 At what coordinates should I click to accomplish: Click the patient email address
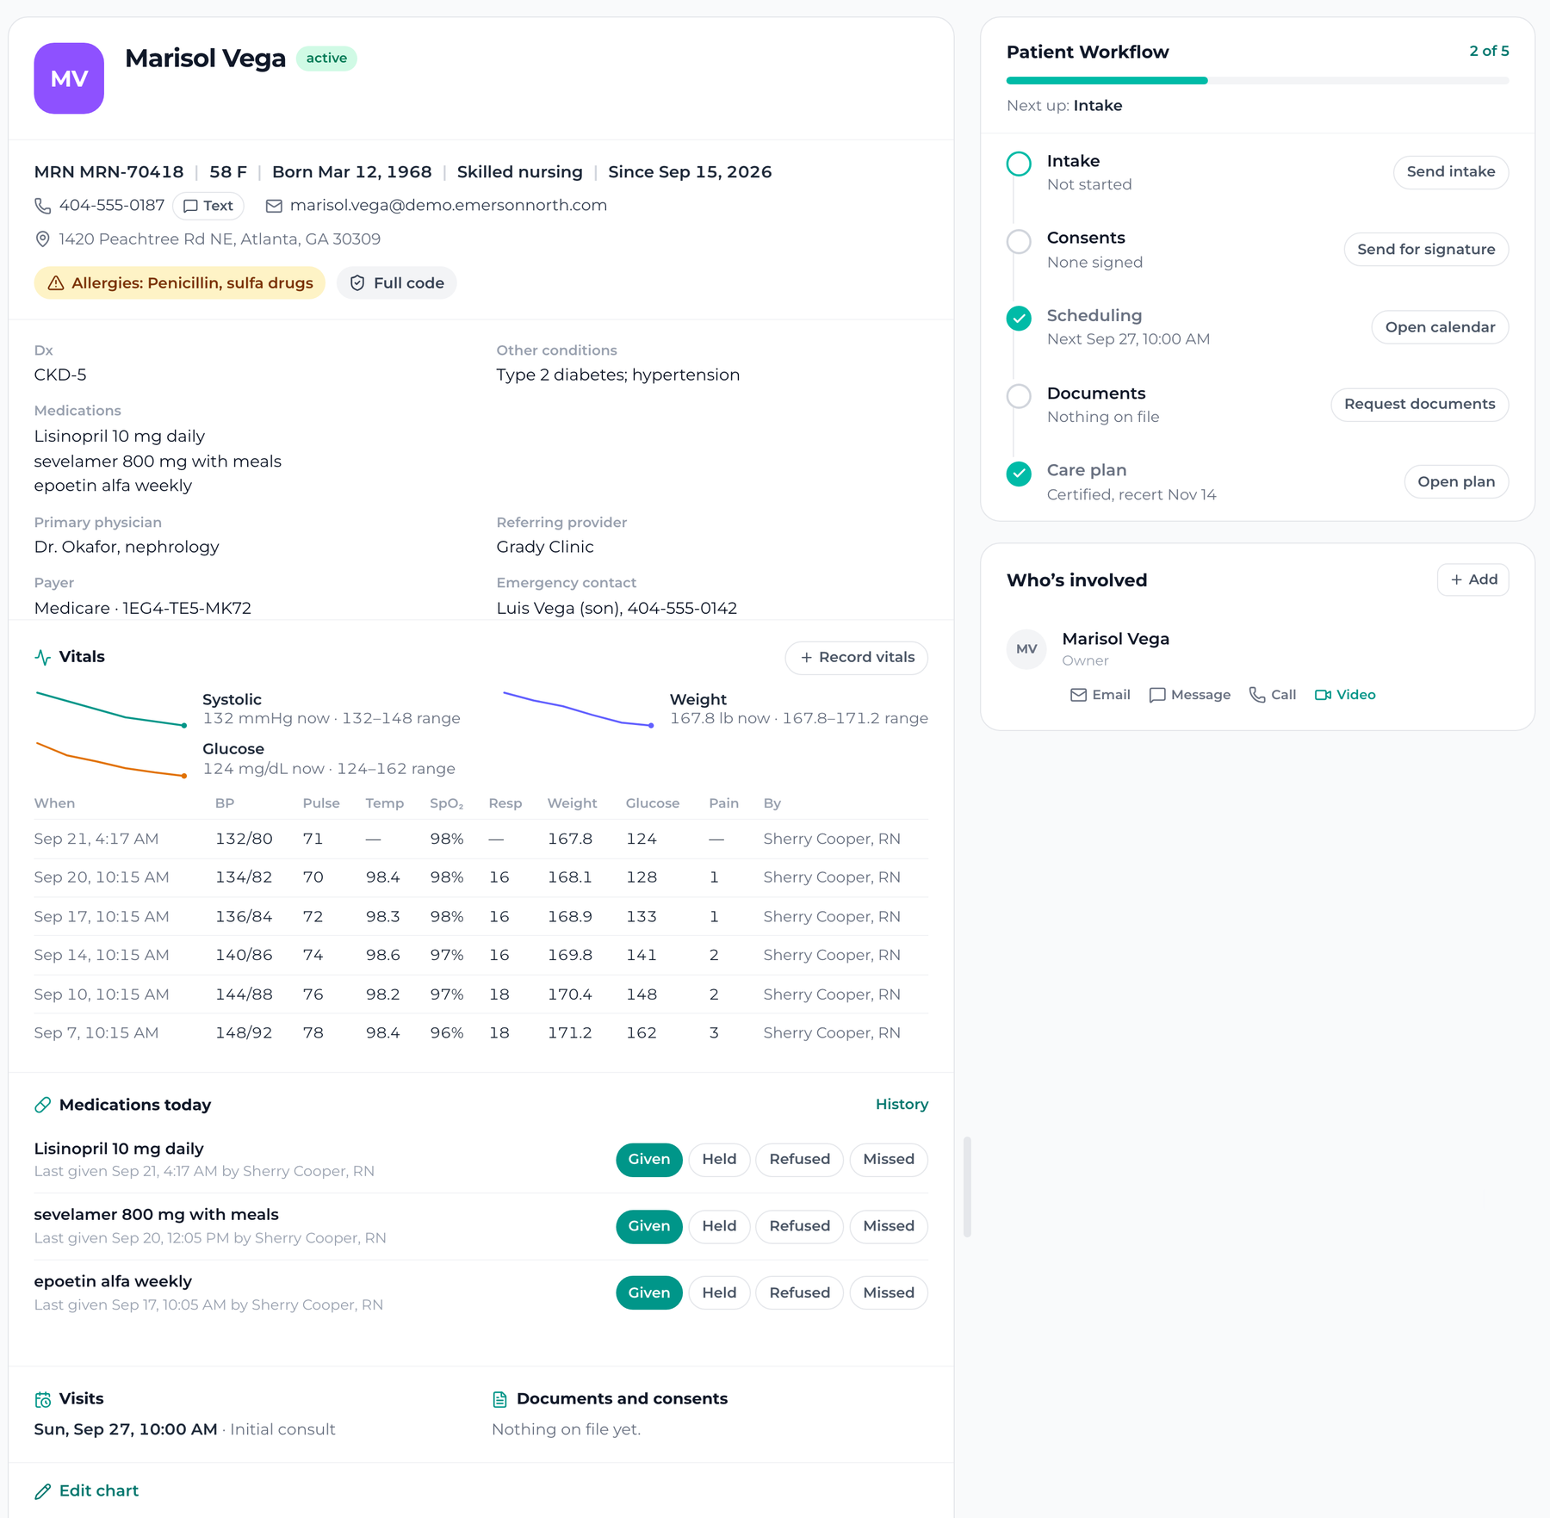pyautogui.click(x=448, y=206)
